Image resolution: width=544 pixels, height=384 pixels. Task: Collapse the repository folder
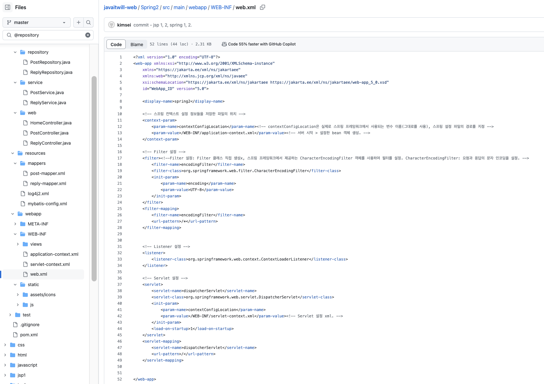pyautogui.click(x=15, y=52)
